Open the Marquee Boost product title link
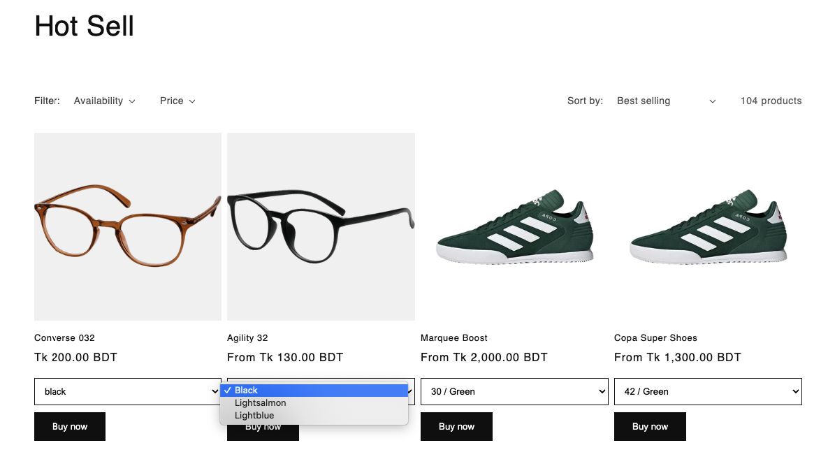The height and width of the screenshot is (466, 828). click(454, 338)
